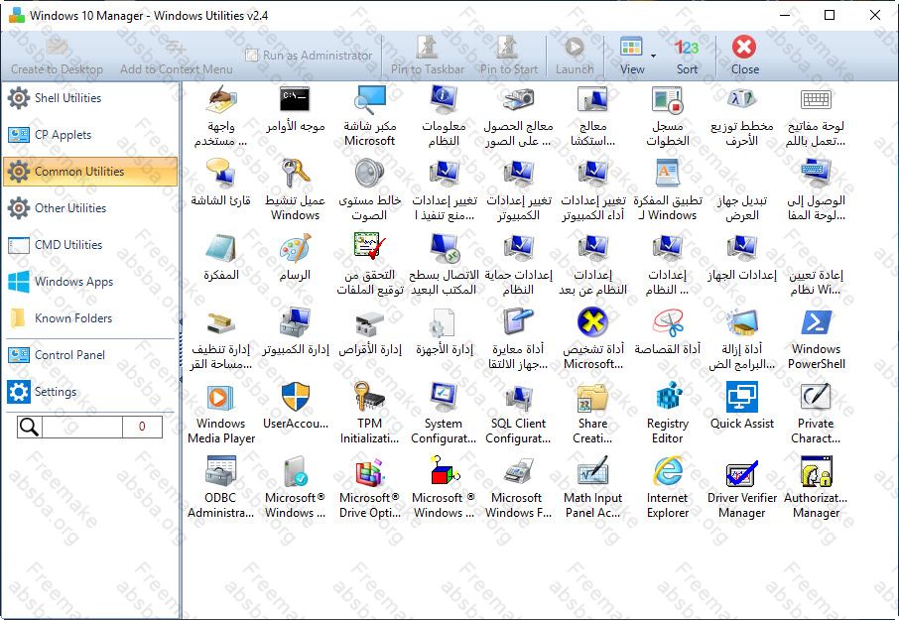Open Authorization Manager icon
This screenshot has height=620, width=899.
tap(817, 471)
